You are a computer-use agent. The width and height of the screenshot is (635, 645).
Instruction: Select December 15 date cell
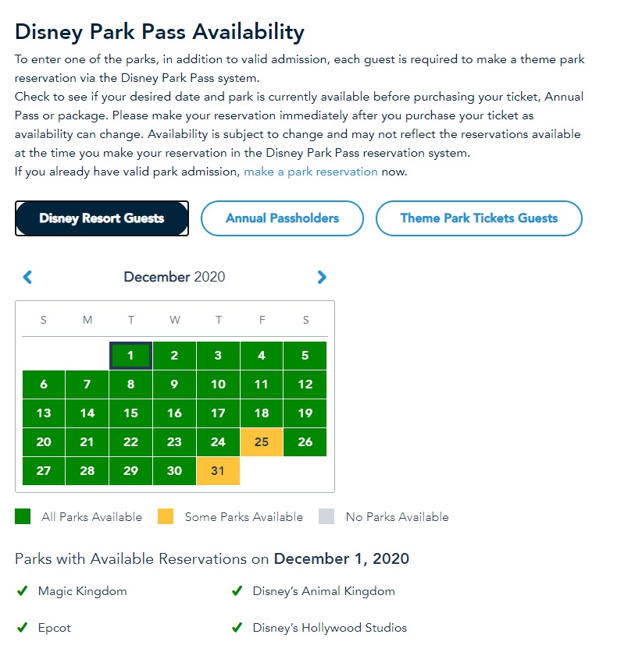click(x=130, y=413)
